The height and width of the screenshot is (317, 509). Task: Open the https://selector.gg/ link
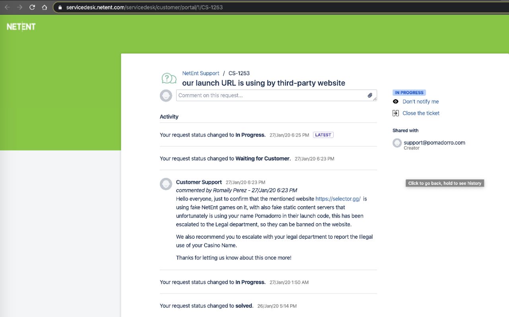(x=338, y=199)
